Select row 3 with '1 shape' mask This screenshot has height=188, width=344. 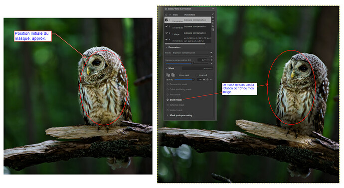coord(175,34)
